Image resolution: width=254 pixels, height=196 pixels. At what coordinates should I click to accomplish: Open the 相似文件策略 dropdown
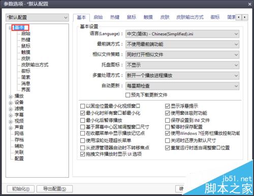[182, 55]
